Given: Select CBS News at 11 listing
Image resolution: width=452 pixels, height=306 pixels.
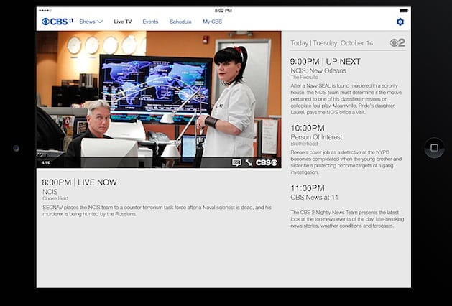Looking at the screenshot, I should [x=314, y=198].
